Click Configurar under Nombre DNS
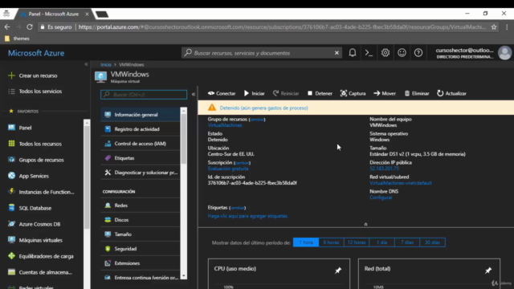Image resolution: width=514 pixels, height=289 pixels. point(381,197)
